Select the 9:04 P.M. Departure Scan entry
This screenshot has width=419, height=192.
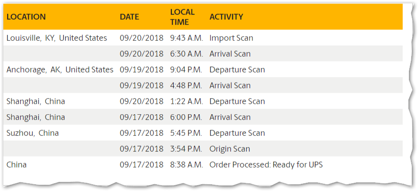pos(237,70)
